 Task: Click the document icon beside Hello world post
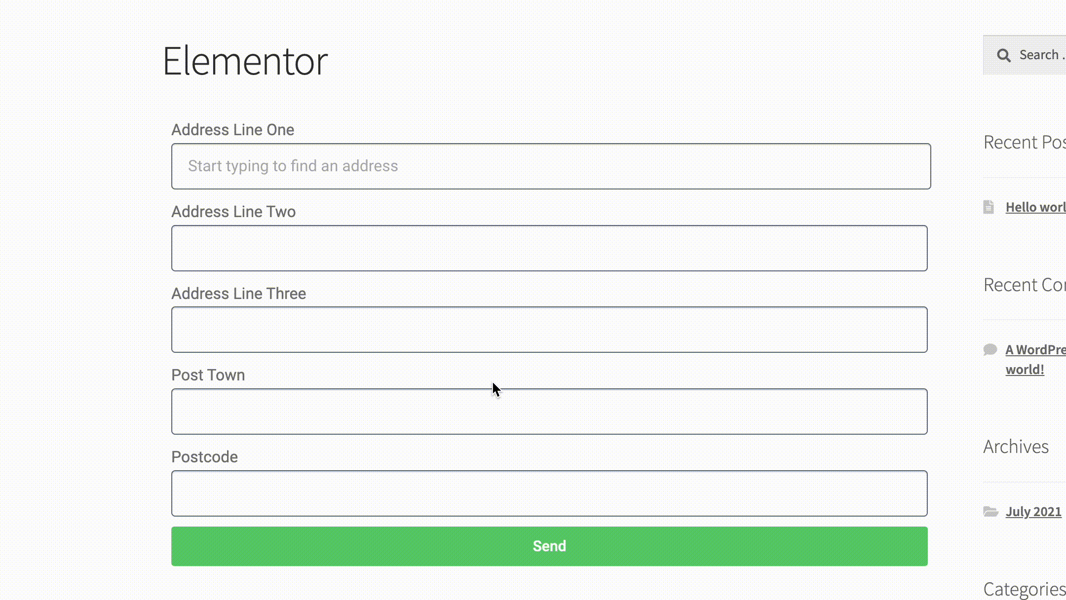[x=989, y=207]
